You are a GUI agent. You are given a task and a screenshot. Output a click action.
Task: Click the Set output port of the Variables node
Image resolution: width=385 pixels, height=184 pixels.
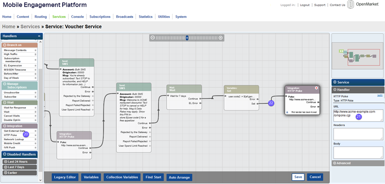257,104
